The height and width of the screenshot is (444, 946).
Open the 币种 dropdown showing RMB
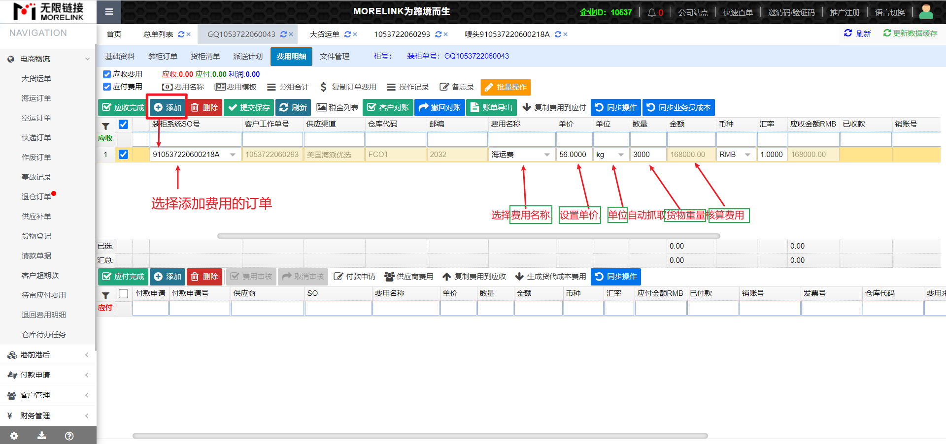pyautogui.click(x=747, y=155)
